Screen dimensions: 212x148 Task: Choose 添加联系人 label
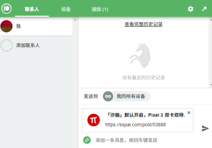pyautogui.click(x=28, y=45)
